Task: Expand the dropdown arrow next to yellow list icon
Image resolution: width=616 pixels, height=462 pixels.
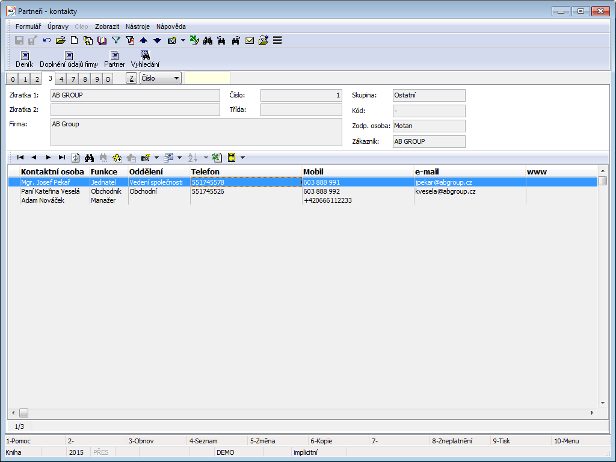Action: tap(242, 158)
